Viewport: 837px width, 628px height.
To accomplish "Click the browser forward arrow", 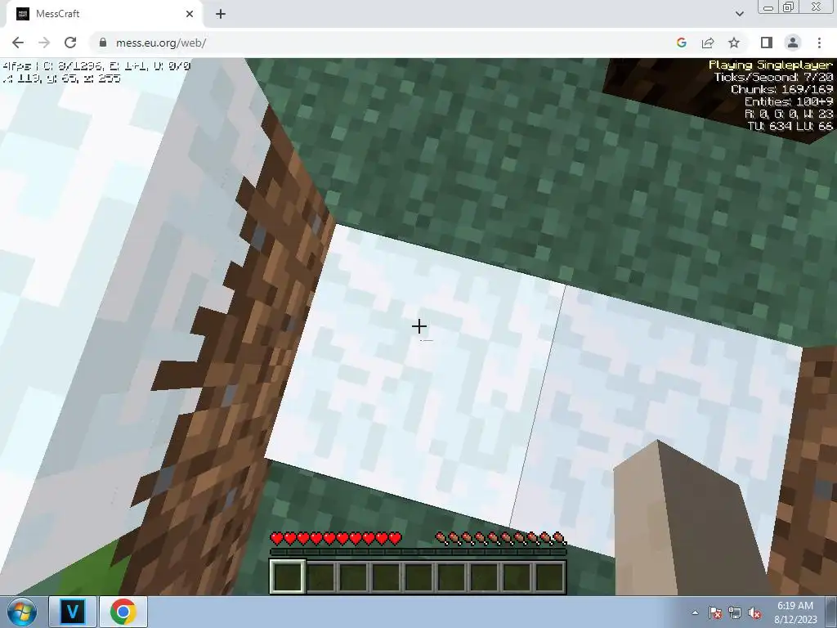I will [44, 43].
